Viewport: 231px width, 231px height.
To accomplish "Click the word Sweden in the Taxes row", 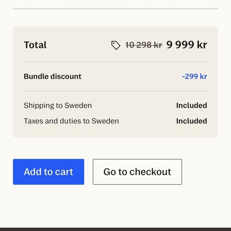I will (x=105, y=121).
